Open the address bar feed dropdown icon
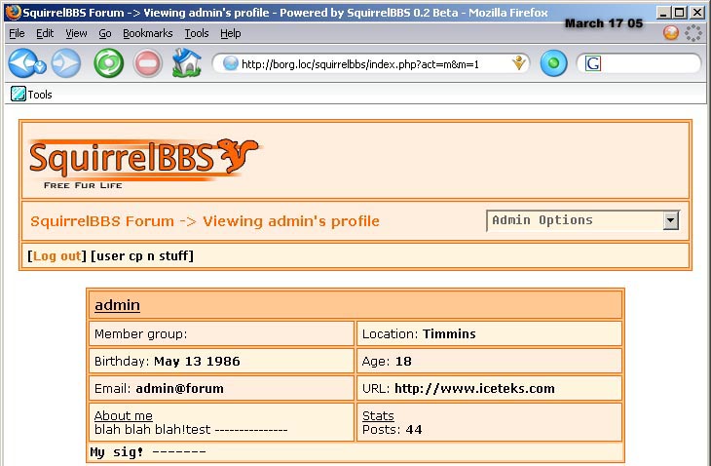Screen dimensions: 711x466 pyautogui.click(x=518, y=63)
